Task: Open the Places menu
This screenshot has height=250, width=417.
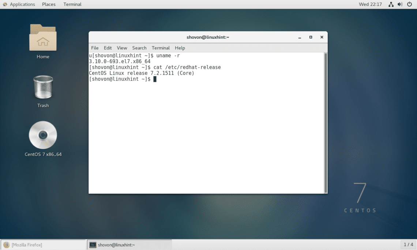Action: (49, 4)
